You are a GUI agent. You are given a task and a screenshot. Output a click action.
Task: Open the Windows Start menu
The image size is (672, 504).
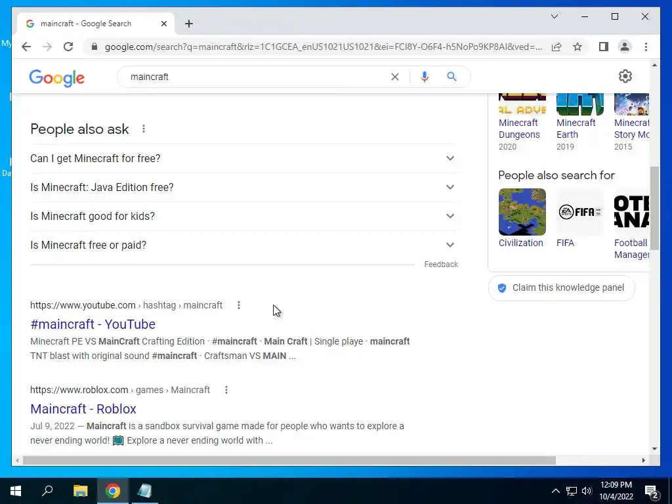pyautogui.click(x=16, y=491)
